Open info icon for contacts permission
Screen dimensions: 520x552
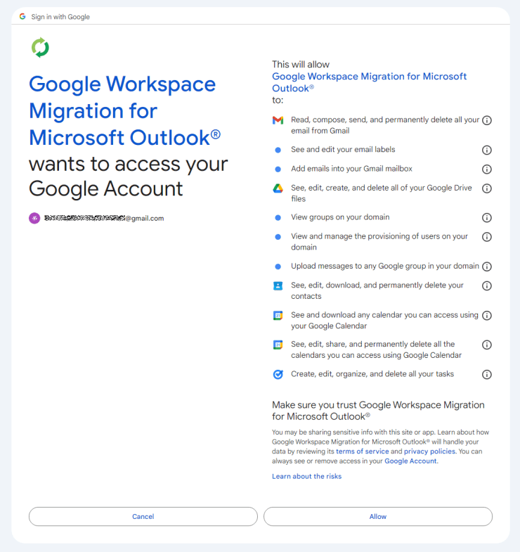486,285
